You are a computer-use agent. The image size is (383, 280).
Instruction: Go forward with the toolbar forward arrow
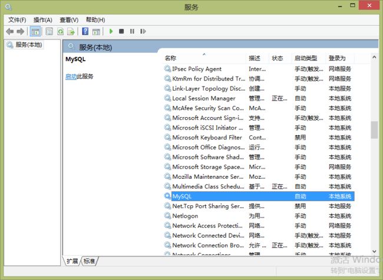(21, 31)
